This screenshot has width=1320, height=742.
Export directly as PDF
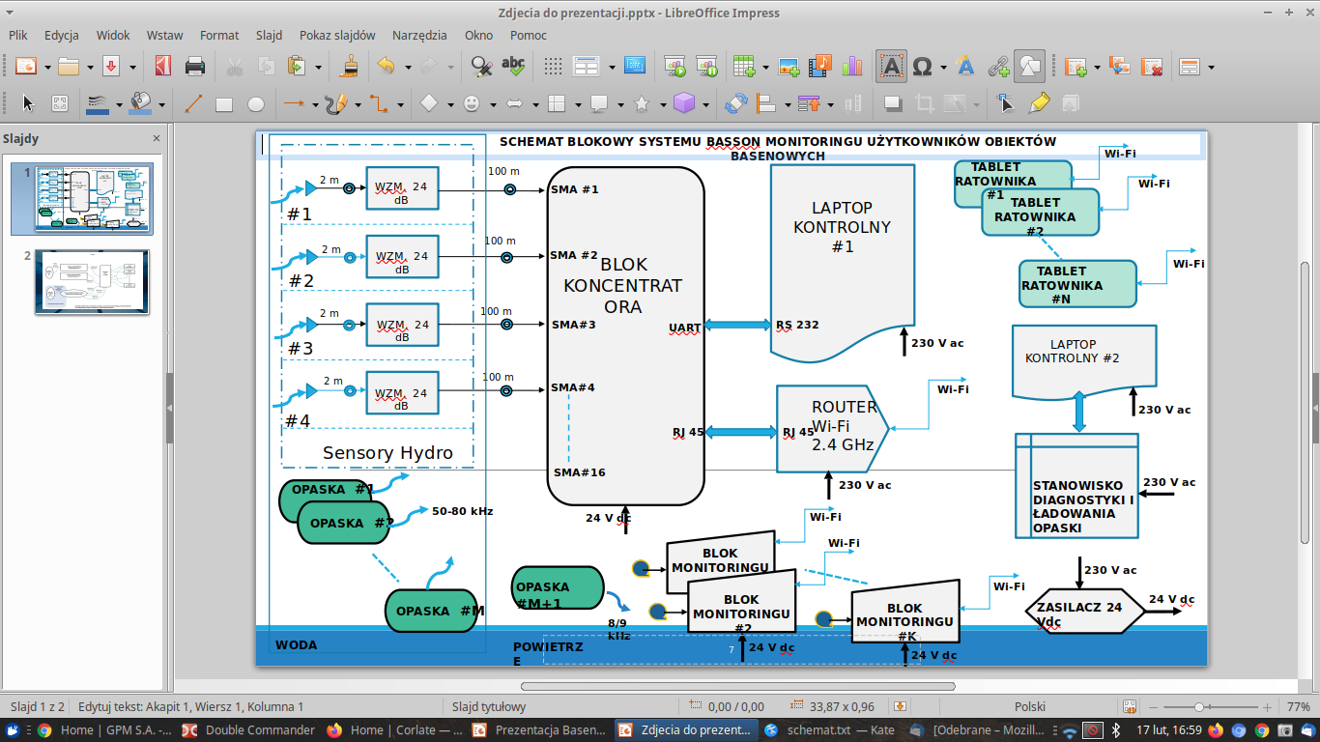tap(163, 67)
